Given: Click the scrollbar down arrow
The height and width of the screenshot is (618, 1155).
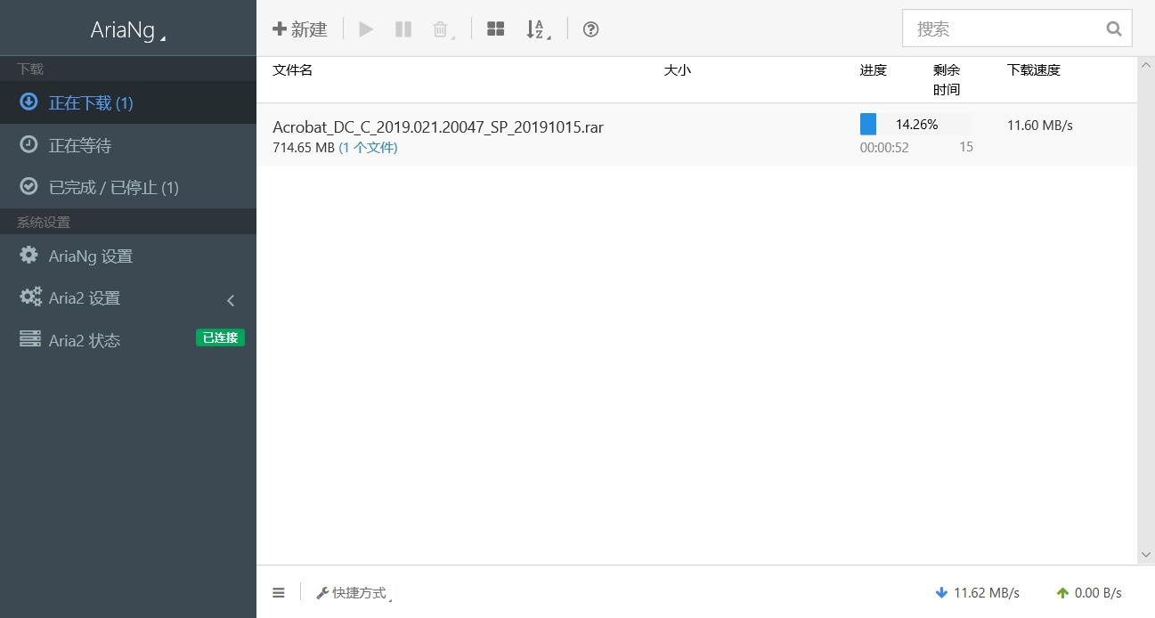Looking at the screenshot, I should click(1146, 555).
